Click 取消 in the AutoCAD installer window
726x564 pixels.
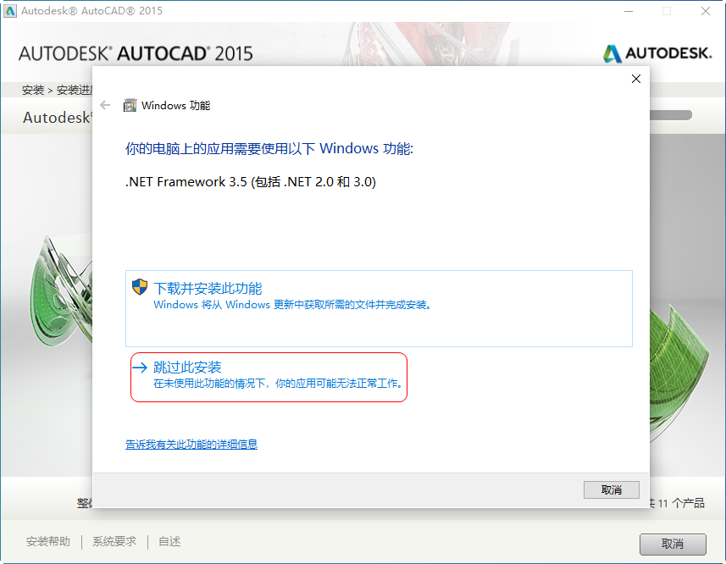click(x=673, y=544)
